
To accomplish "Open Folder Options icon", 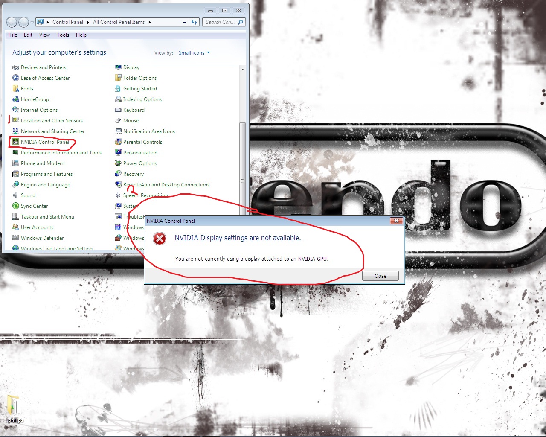I will [118, 78].
